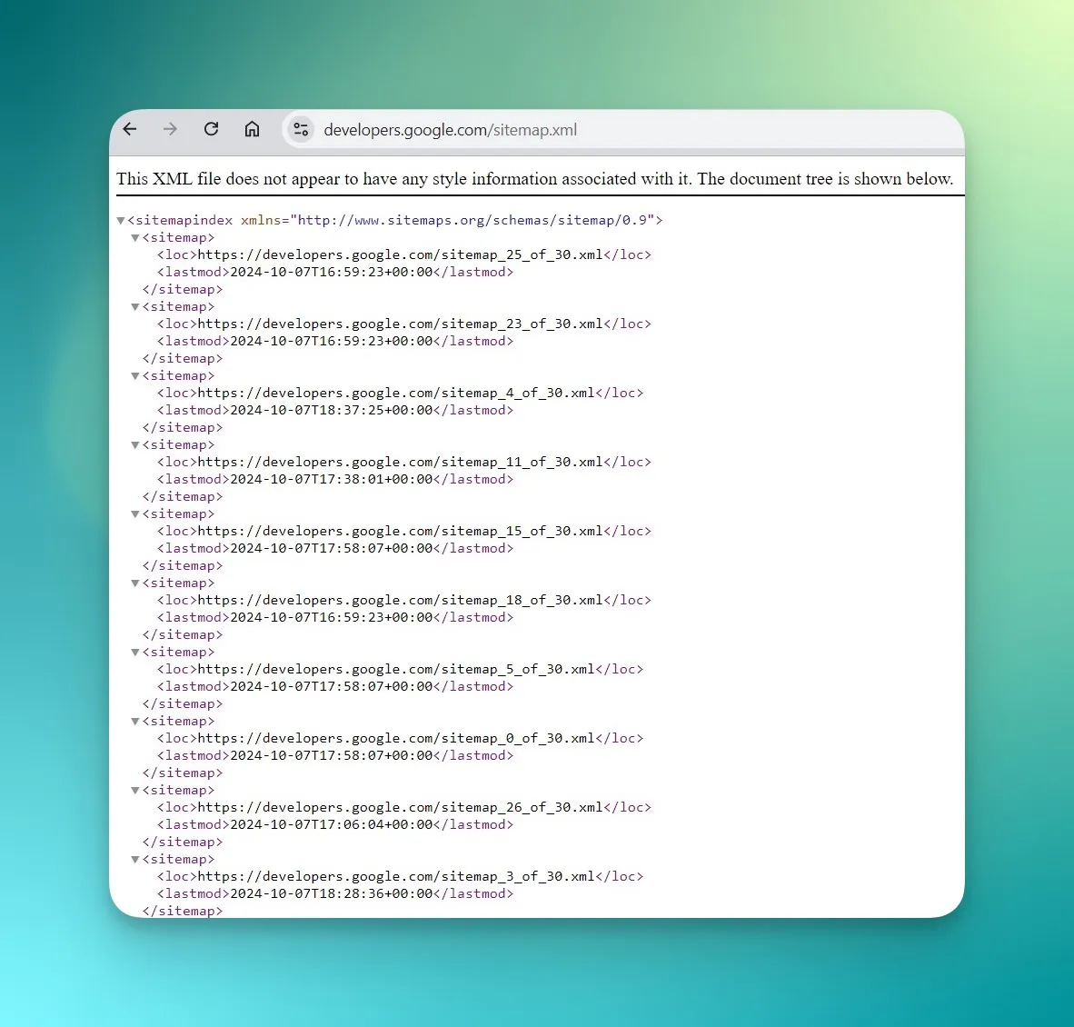
Task: Click the sitemap_5_of_30.xml loc URL
Action: coord(396,669)
